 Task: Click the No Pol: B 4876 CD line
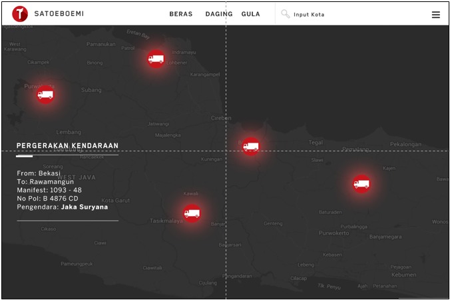click(x=48, y=198)
